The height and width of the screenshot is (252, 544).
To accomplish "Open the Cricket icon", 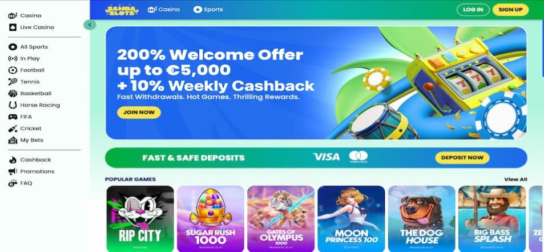I will (x=13, y=129).
